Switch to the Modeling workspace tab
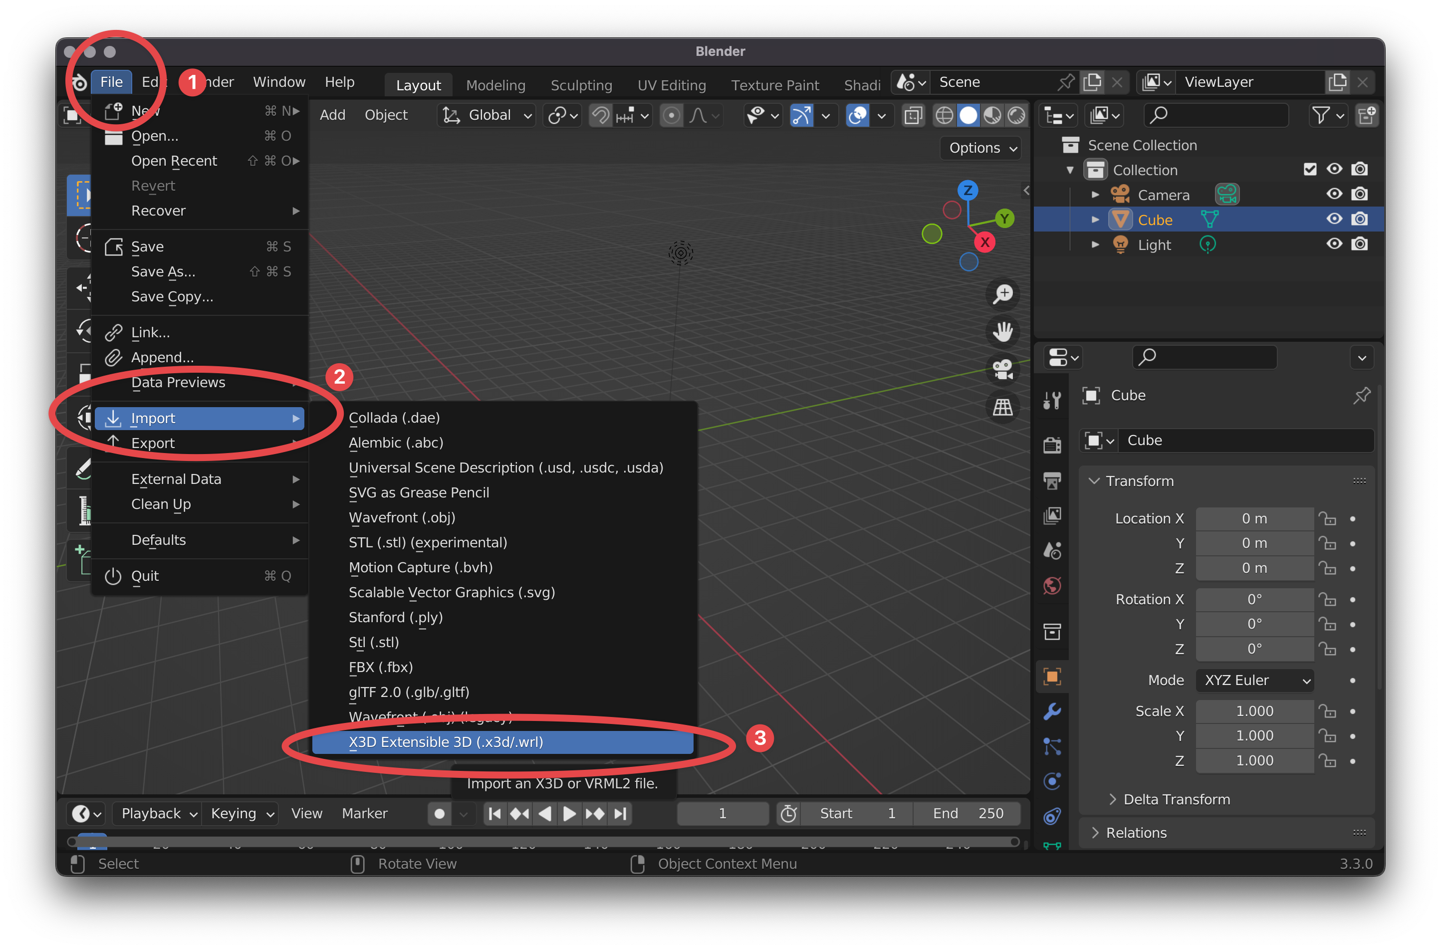Screen dimensions: 1441x950 495,85
